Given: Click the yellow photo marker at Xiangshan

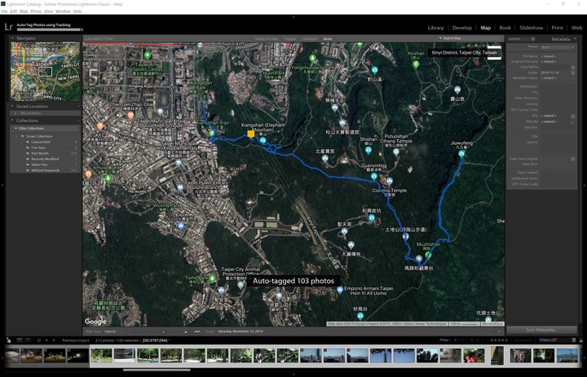Looking at the screenshot, I should [x=251, y=134].
